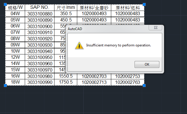Click cell 3033100970
The height and width of the screenshot is (114, 187).
click(40, 70)
